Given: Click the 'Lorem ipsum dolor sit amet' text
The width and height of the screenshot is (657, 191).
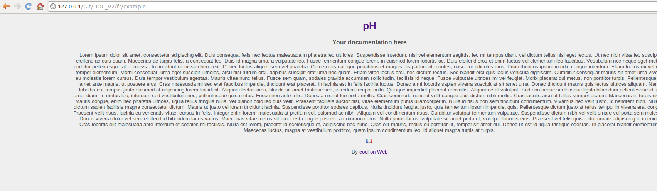Looking at the screenshot, I should click(x=111, y=55).
